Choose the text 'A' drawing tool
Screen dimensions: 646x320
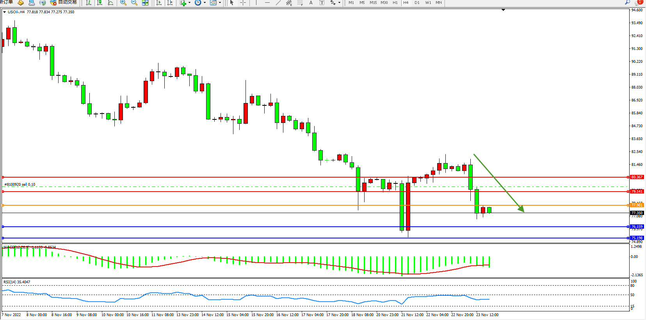pos(311,3)
